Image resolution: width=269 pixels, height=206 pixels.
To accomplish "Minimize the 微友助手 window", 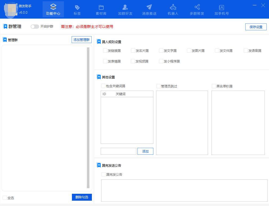I will pyautogui.click(x=255, y=5).
